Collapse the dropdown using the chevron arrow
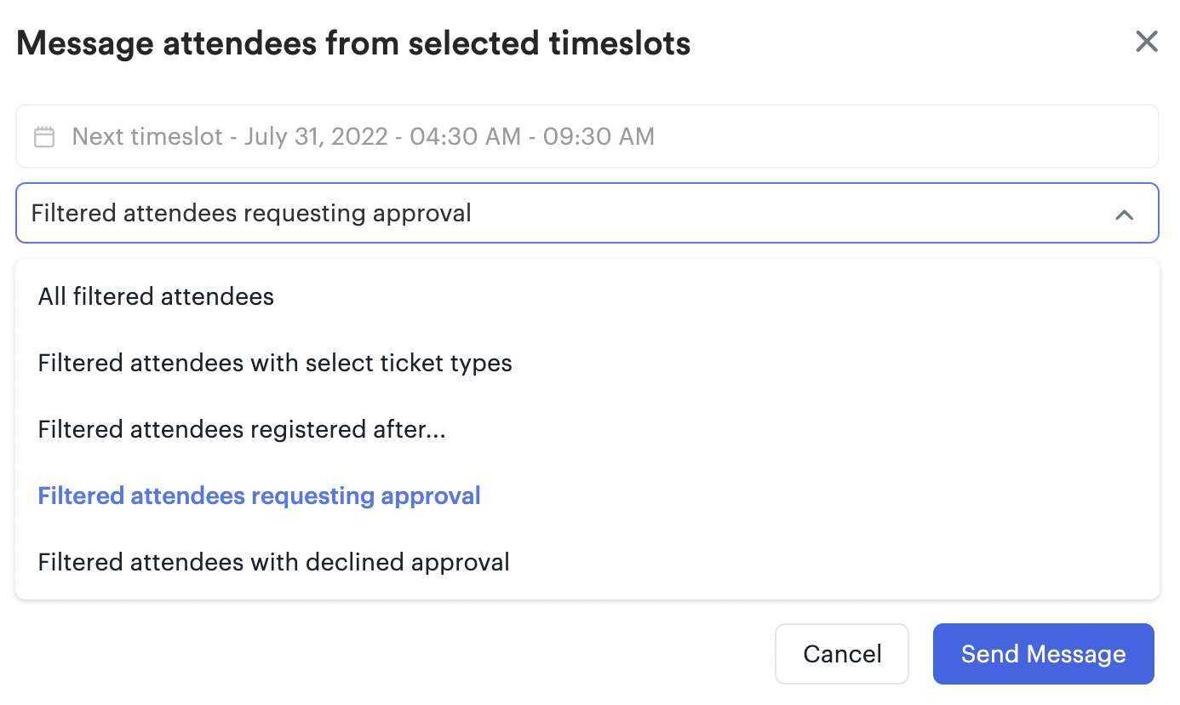Screen dimensions: 1180x705 [1124, 215]
